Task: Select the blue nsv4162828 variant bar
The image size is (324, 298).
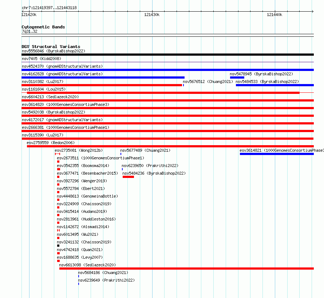Action: point(103,78)
